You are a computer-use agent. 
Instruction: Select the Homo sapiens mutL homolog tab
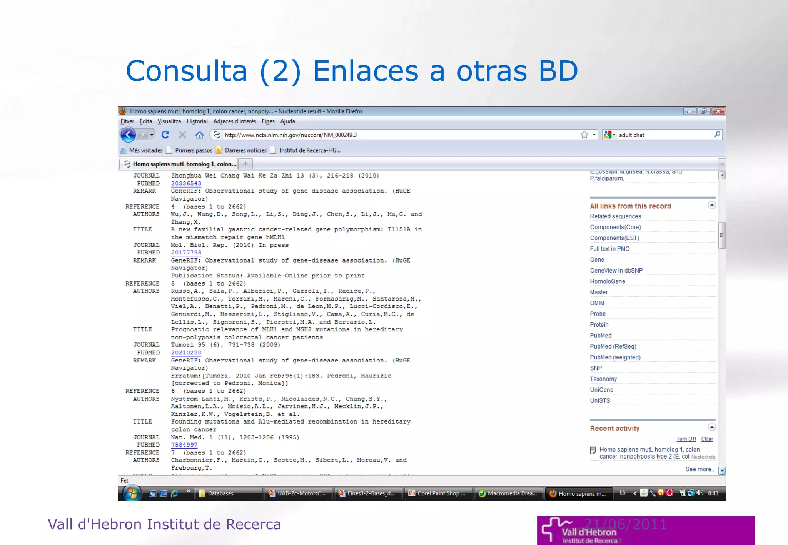point(180,164)
